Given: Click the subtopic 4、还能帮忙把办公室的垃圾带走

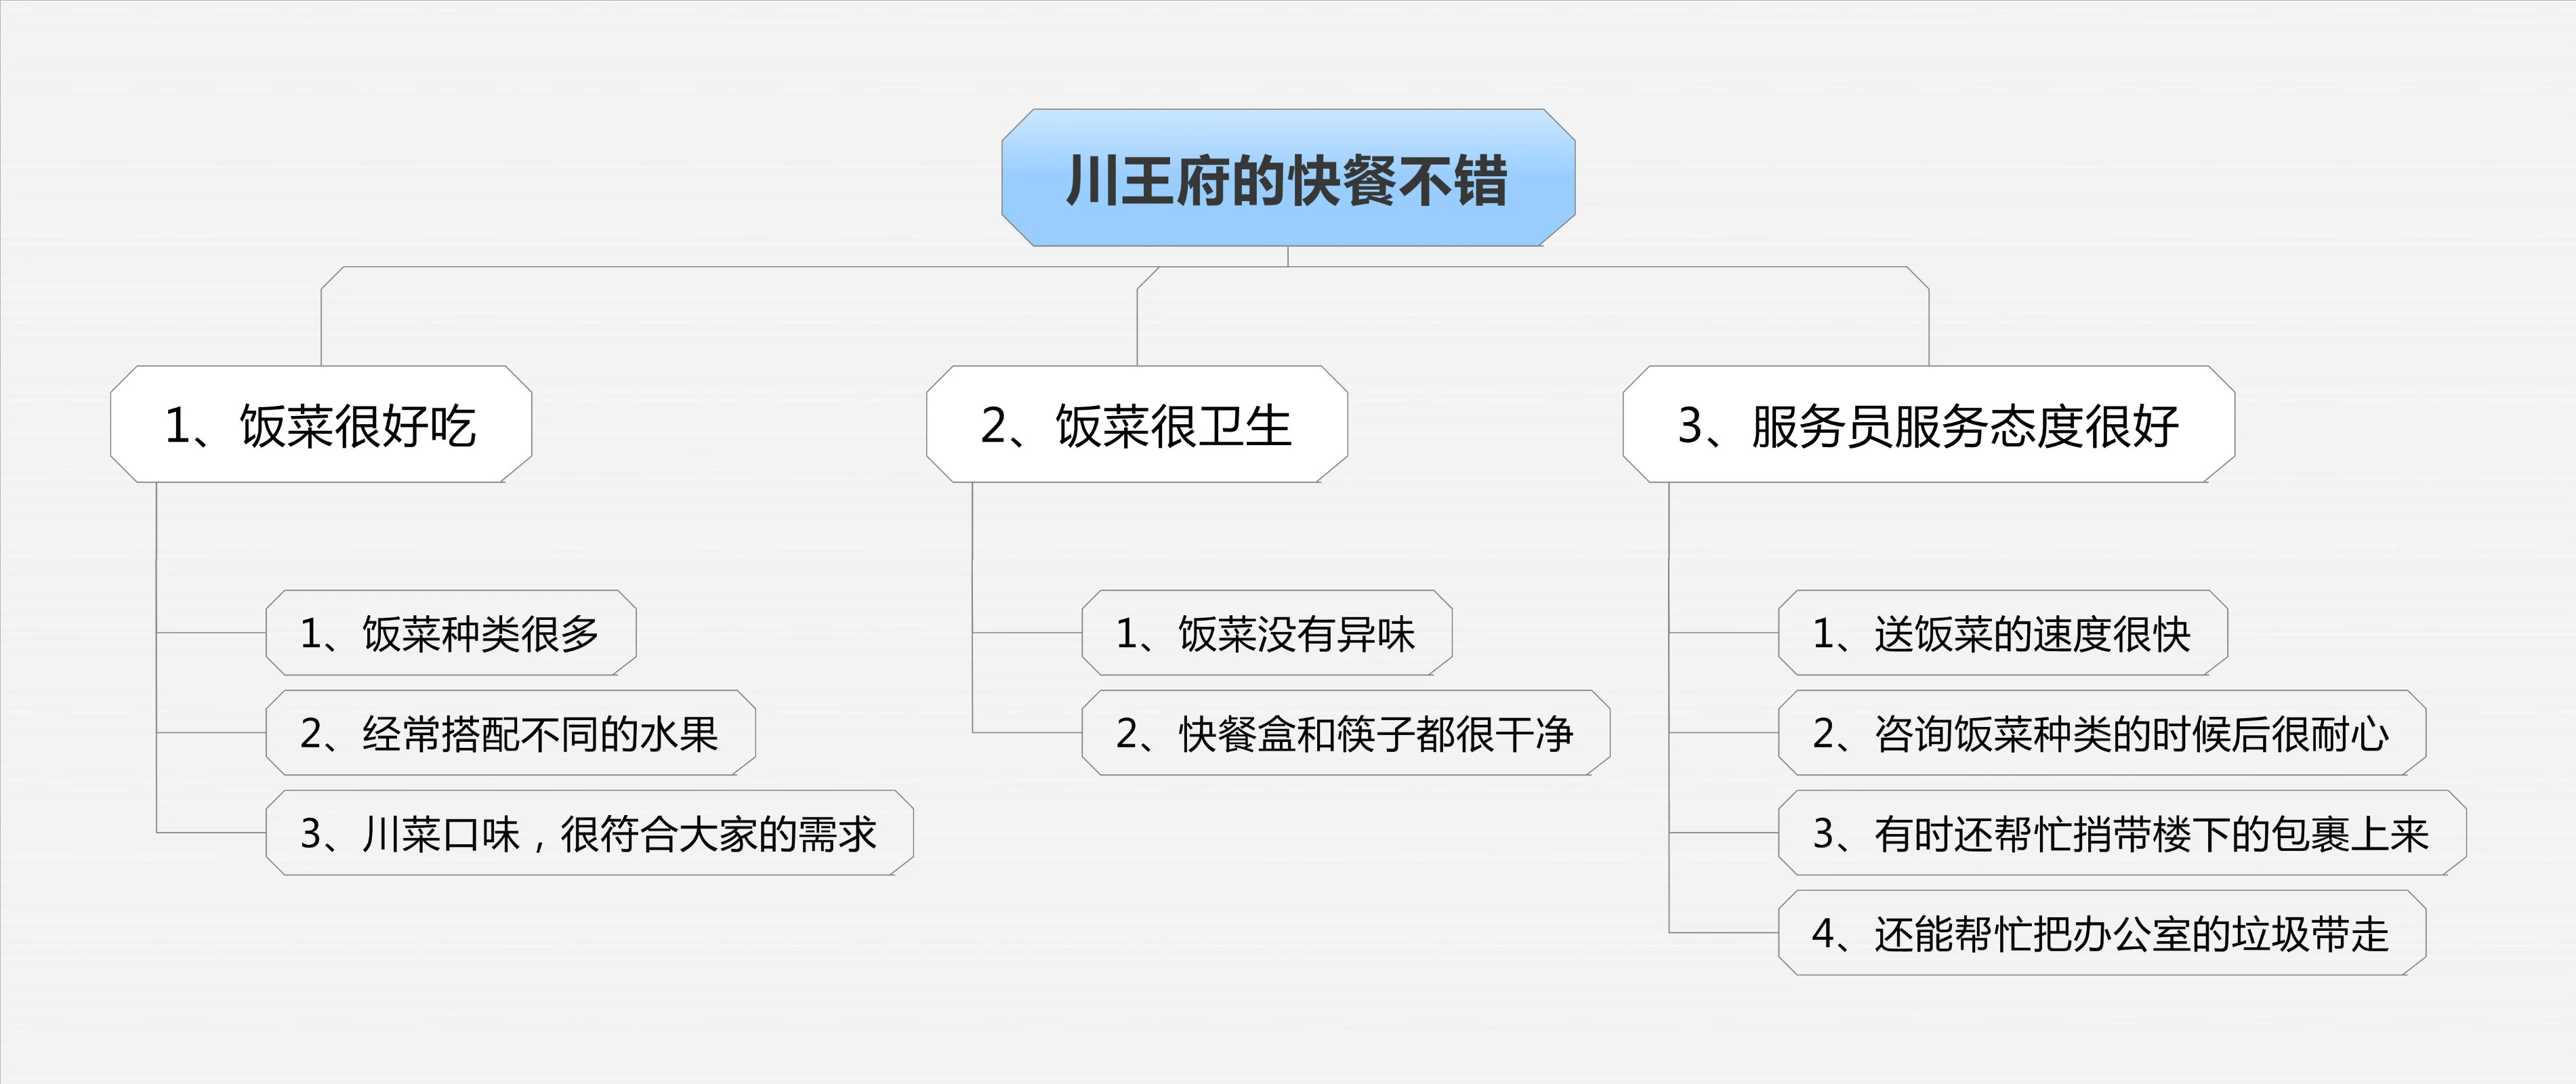Looking at the screenshot, I should pyautogui.click(x=2102, y=933).
